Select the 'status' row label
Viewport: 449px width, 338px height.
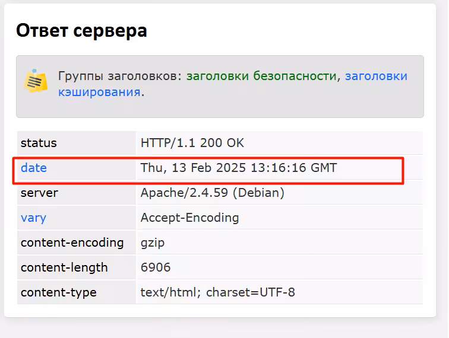[x=39, y=143]
